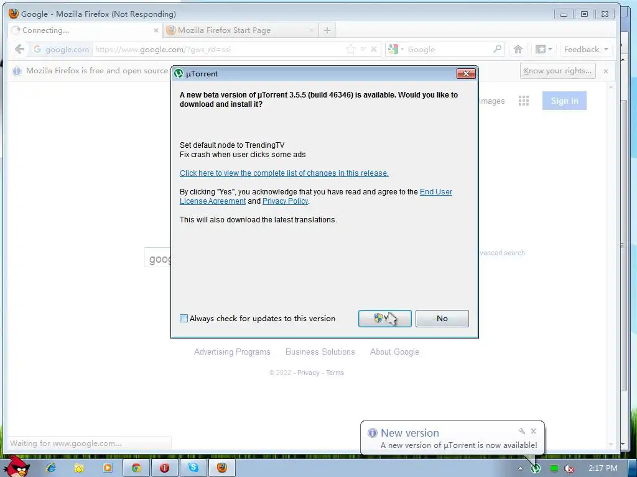
Task: Click the Angry Birds start button
Action: coord(16,466)
